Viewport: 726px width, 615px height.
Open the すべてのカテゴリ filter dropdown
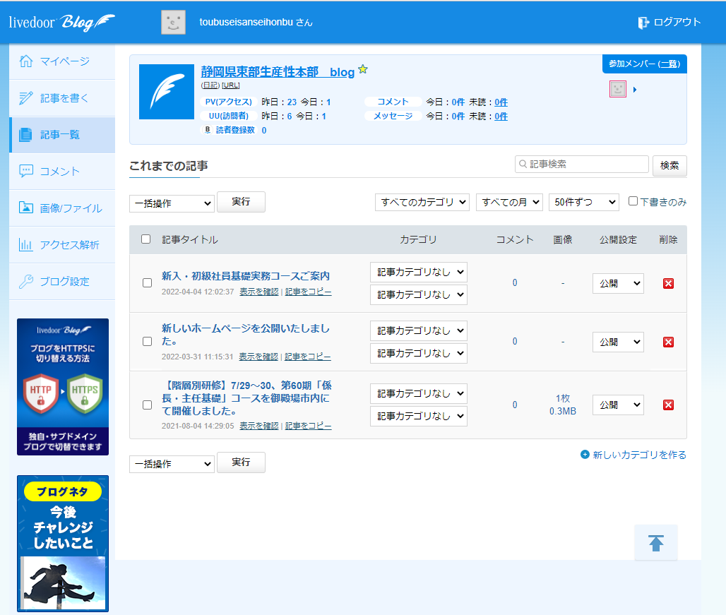[x=422, y=202]
